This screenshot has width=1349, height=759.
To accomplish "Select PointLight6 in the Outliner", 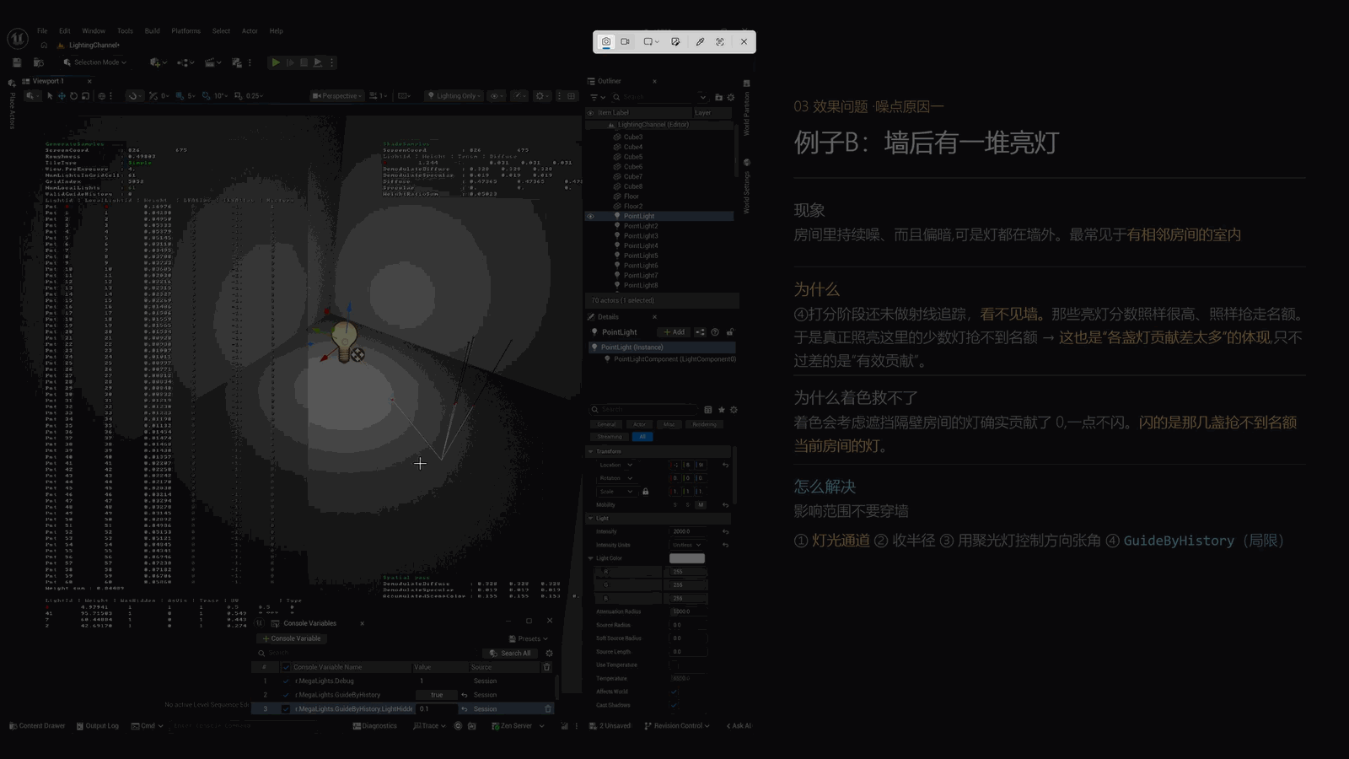I will point(641,266).
